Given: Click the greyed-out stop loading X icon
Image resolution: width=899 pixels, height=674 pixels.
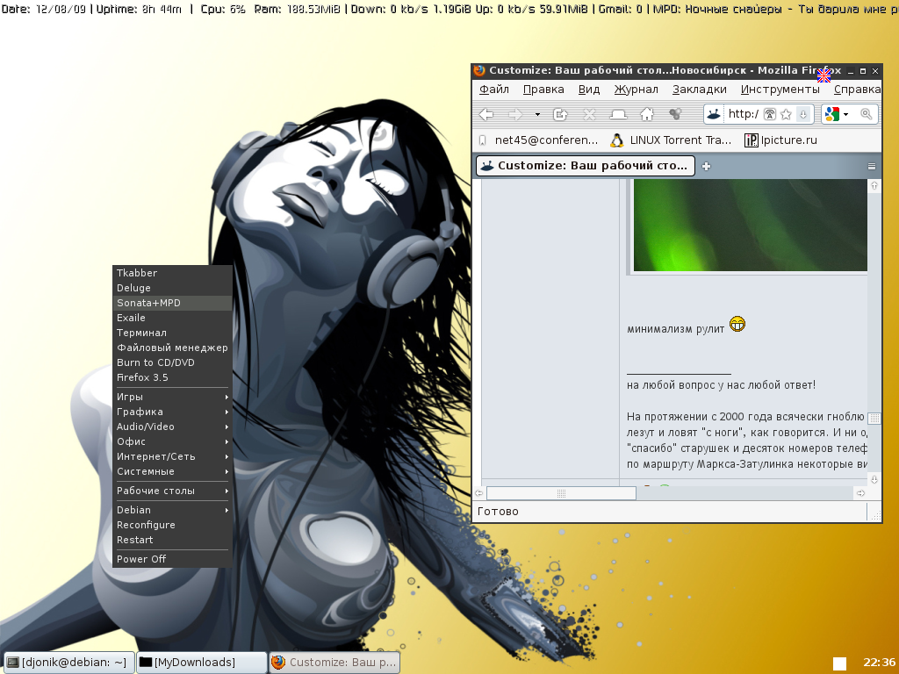Looking at the screenshot, I should point(589,115).
